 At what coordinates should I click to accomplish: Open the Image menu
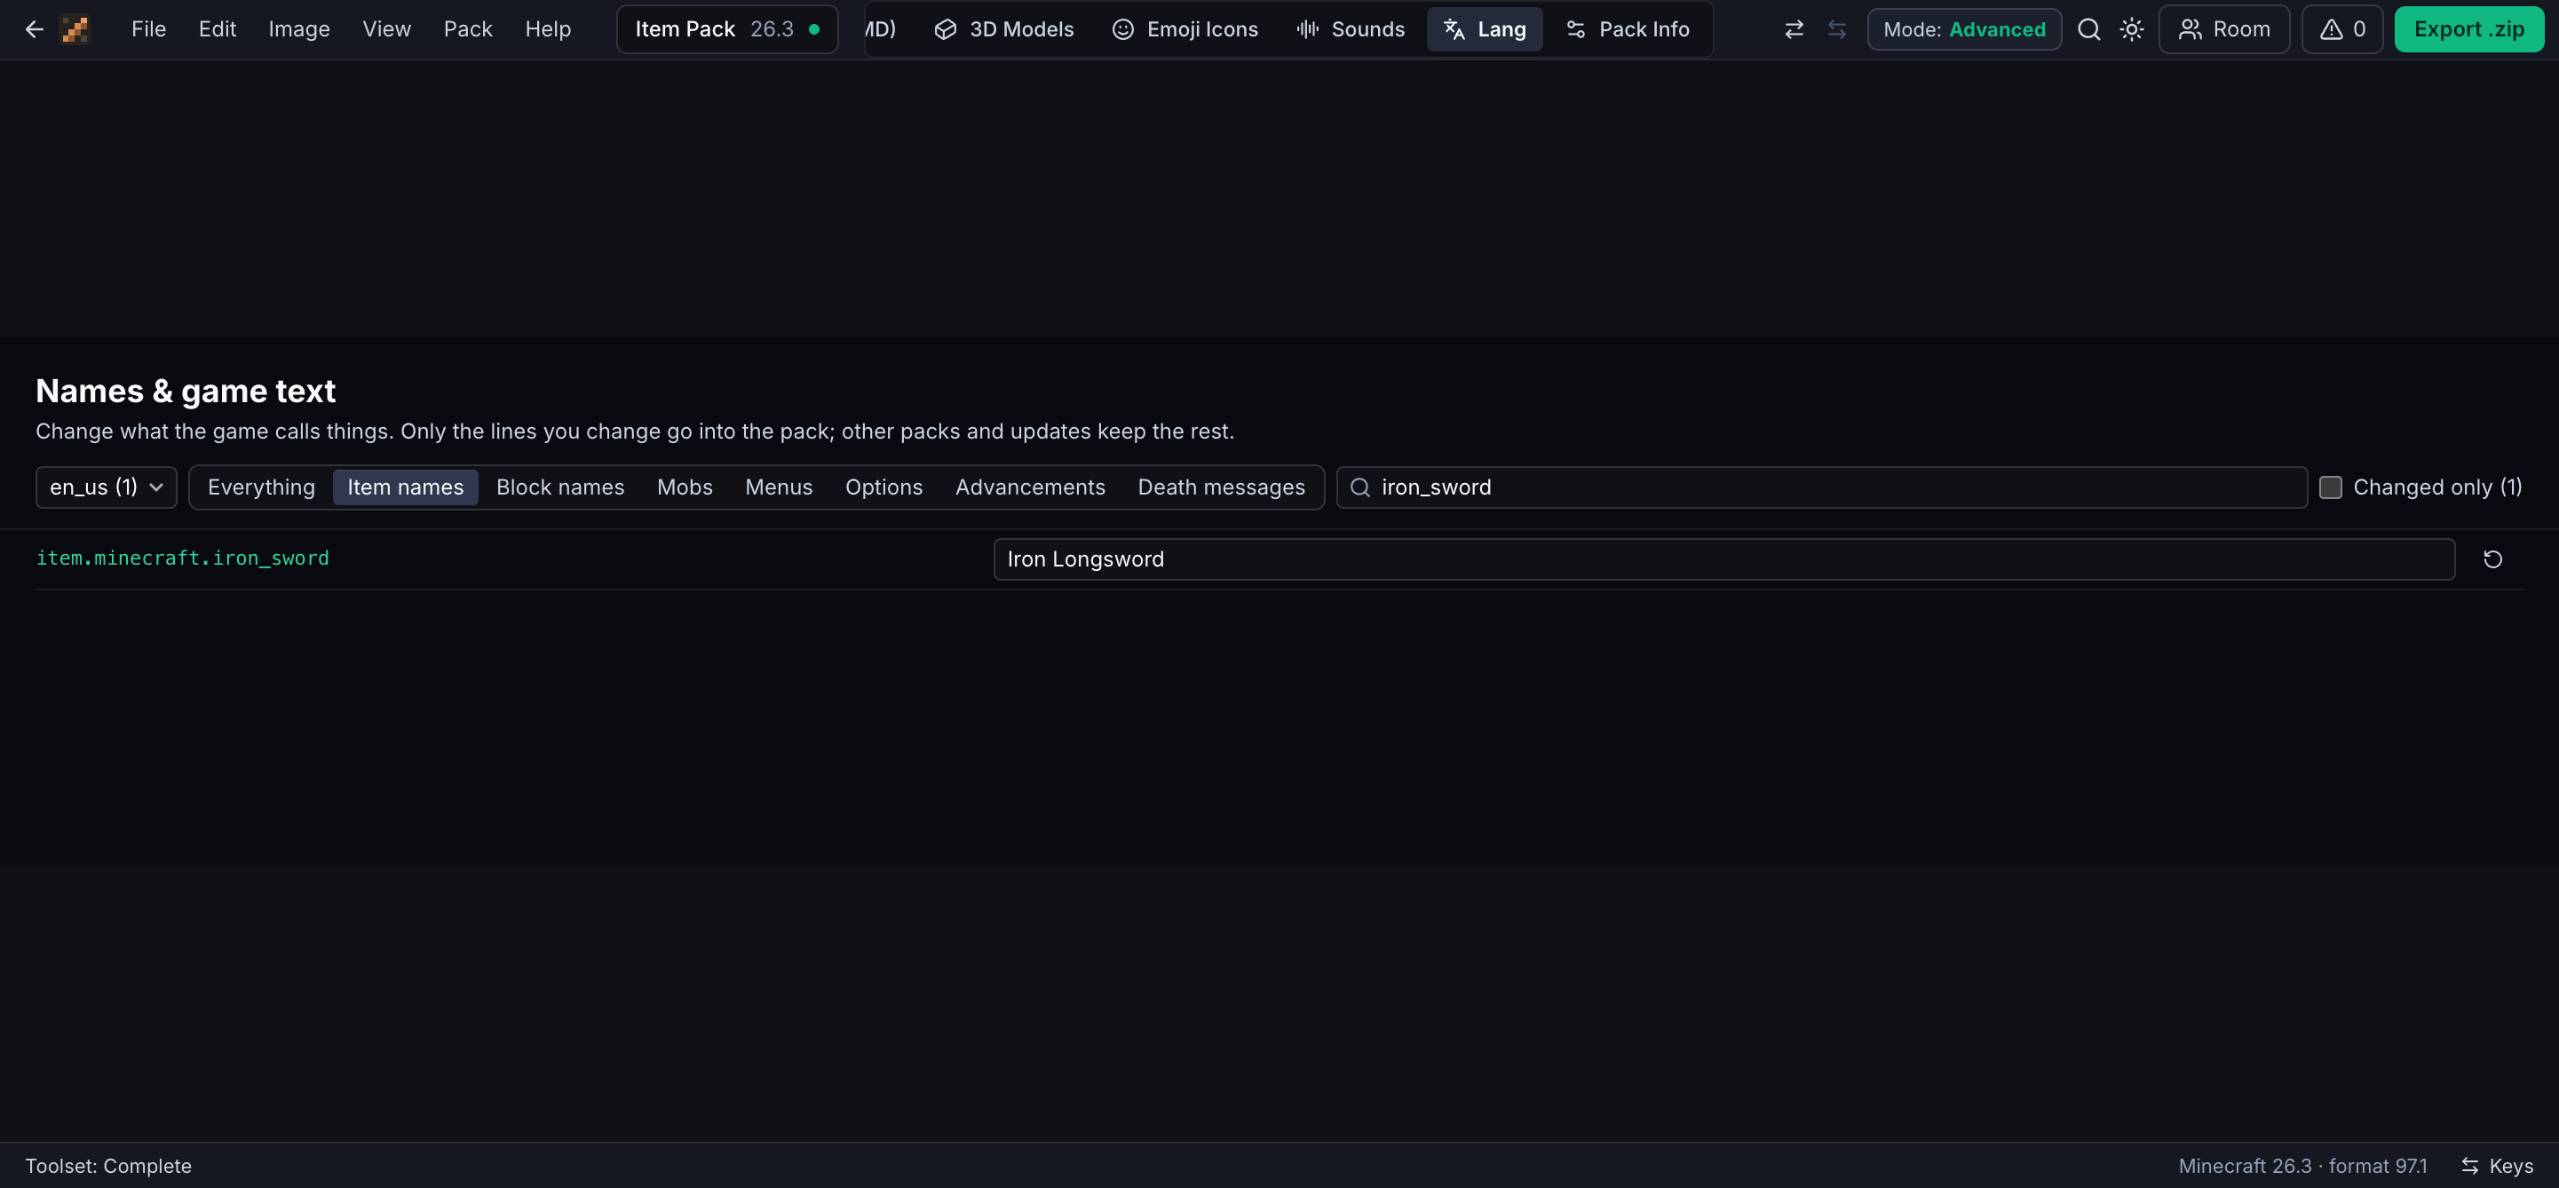[299, 30]
